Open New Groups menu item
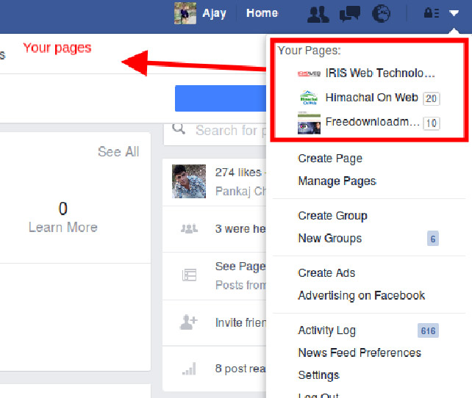The image size is (472, 398). point(329,239)
